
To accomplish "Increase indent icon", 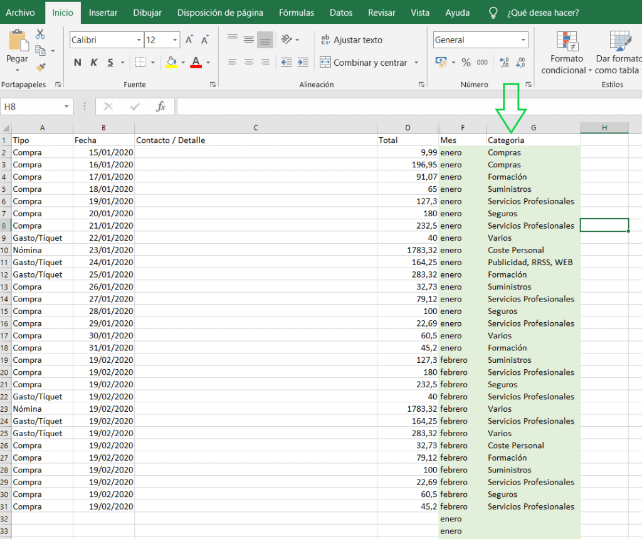I will (303, 63).
